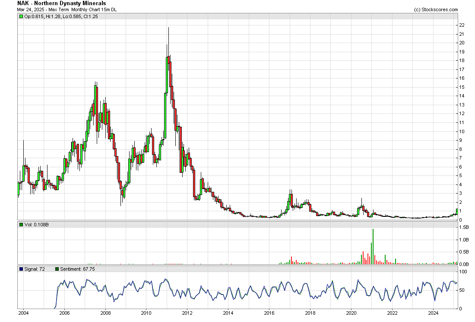This screenshot has width=475, height=322.
Task: Click the 'Sentiment: 67.75' label
Action: 77,269
